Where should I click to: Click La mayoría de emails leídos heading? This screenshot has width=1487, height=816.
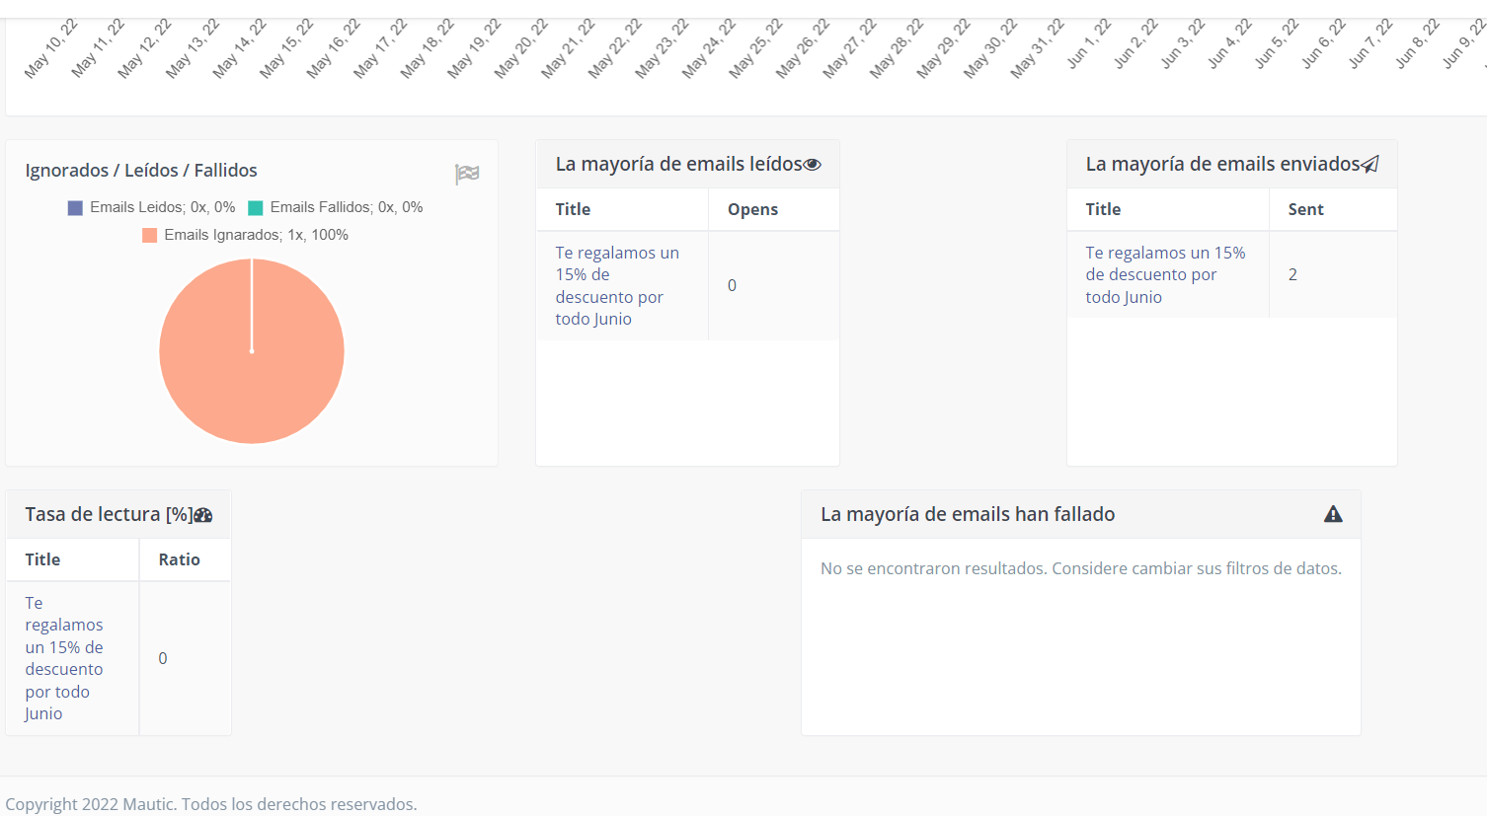pos(678,164)
